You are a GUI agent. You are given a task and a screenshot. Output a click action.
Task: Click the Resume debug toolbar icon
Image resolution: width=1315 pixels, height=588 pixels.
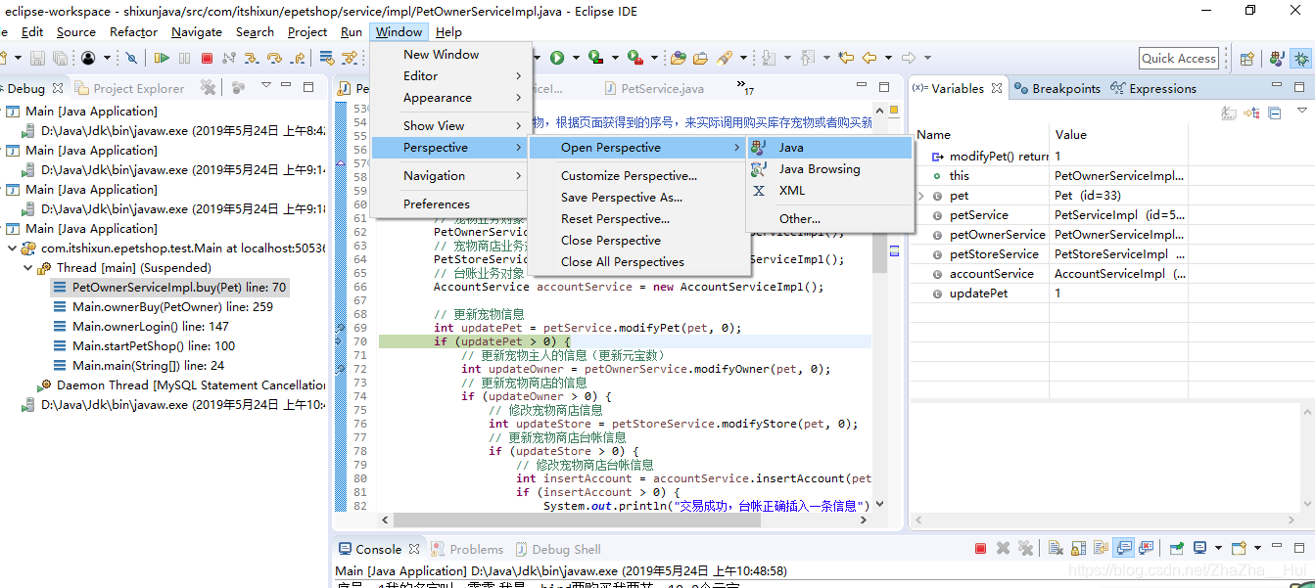(162, 58)
